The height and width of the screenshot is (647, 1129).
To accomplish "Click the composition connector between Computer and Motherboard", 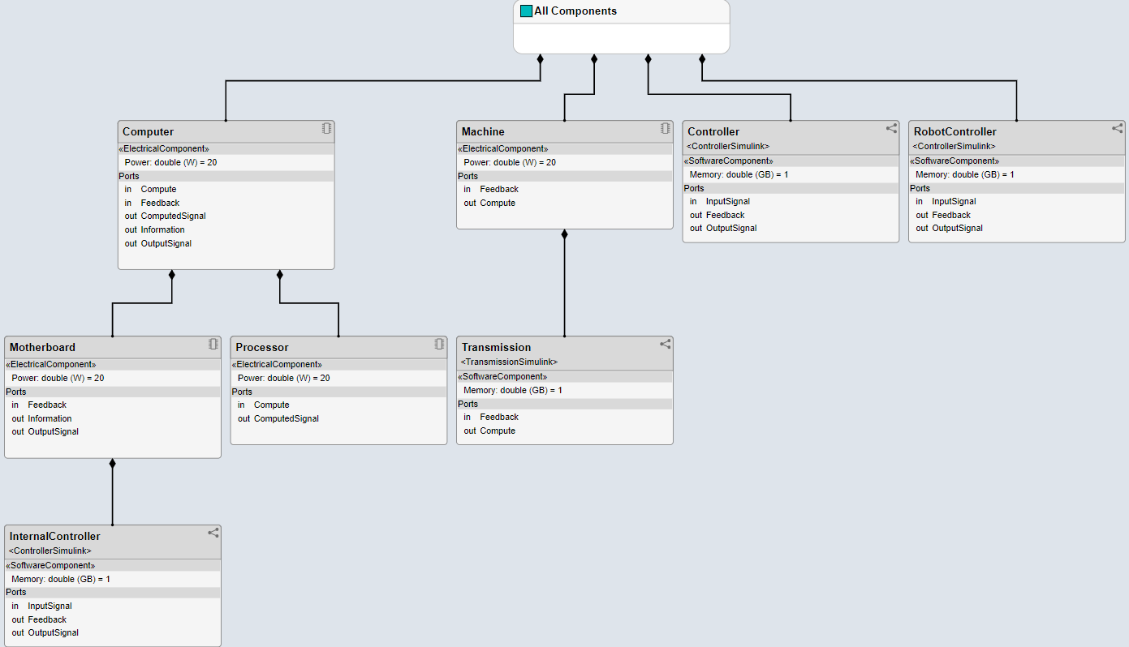I will click(x=142, y=304).
